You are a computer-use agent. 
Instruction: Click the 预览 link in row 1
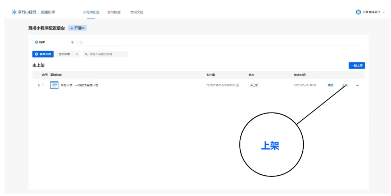pyautogui.click(x=330, y=85)
